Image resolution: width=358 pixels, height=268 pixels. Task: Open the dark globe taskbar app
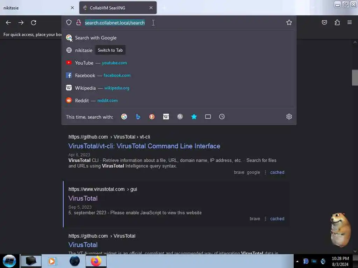point(74,261)
